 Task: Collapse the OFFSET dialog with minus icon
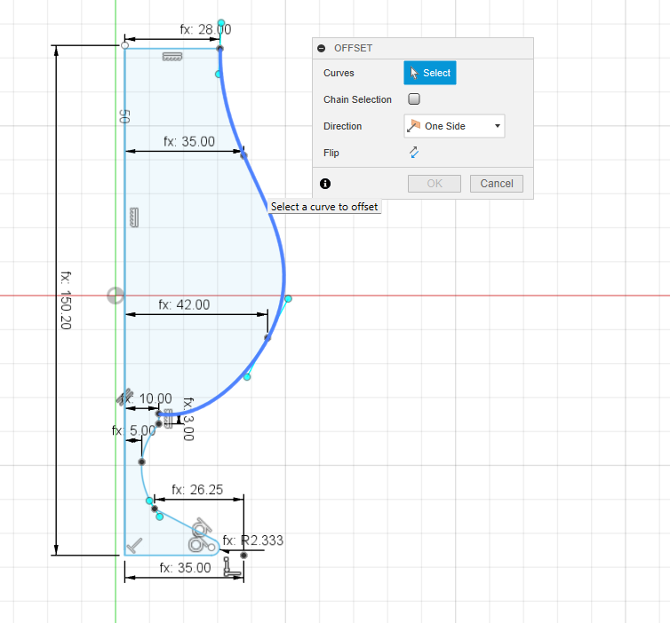322,48
